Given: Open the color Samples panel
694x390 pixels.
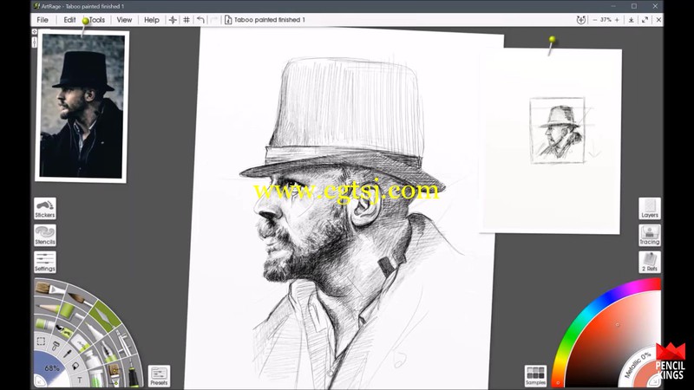Looking at the screenshot, I should (x=535, y=376).
